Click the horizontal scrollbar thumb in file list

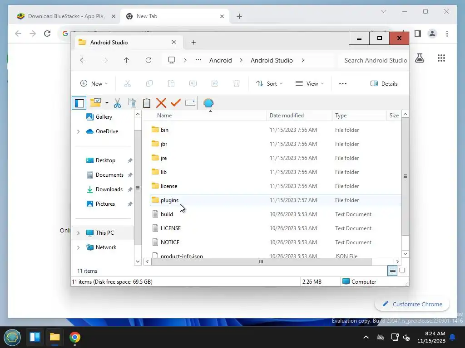tap(261, 261)
